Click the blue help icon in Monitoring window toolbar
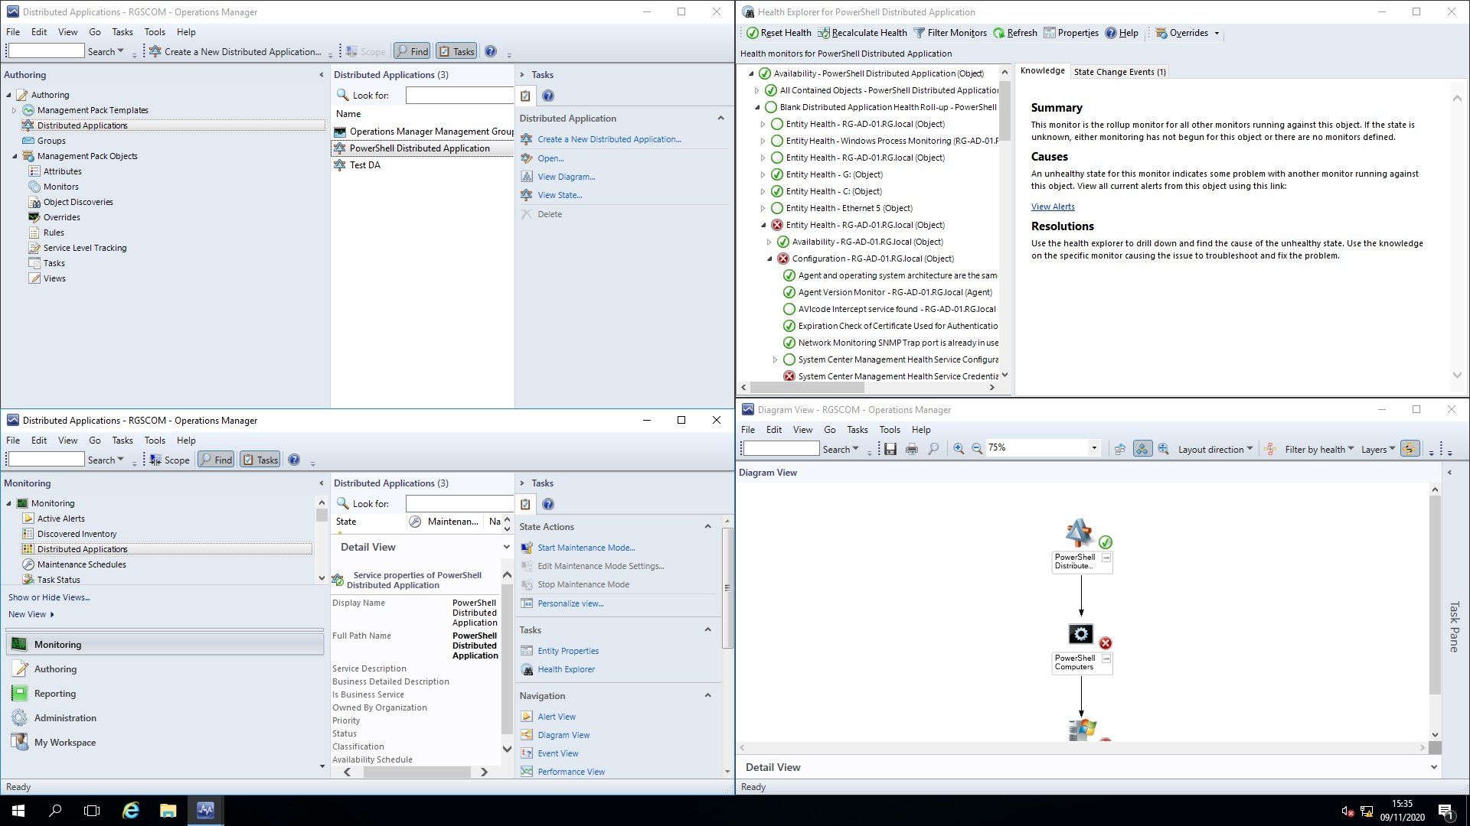The height and width of the screenshot is (826, 1470). pyautogui.click(x=294, y=460)
